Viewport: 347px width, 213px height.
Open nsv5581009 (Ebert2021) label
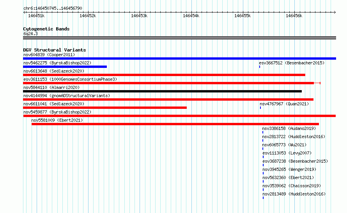point(57,120)
